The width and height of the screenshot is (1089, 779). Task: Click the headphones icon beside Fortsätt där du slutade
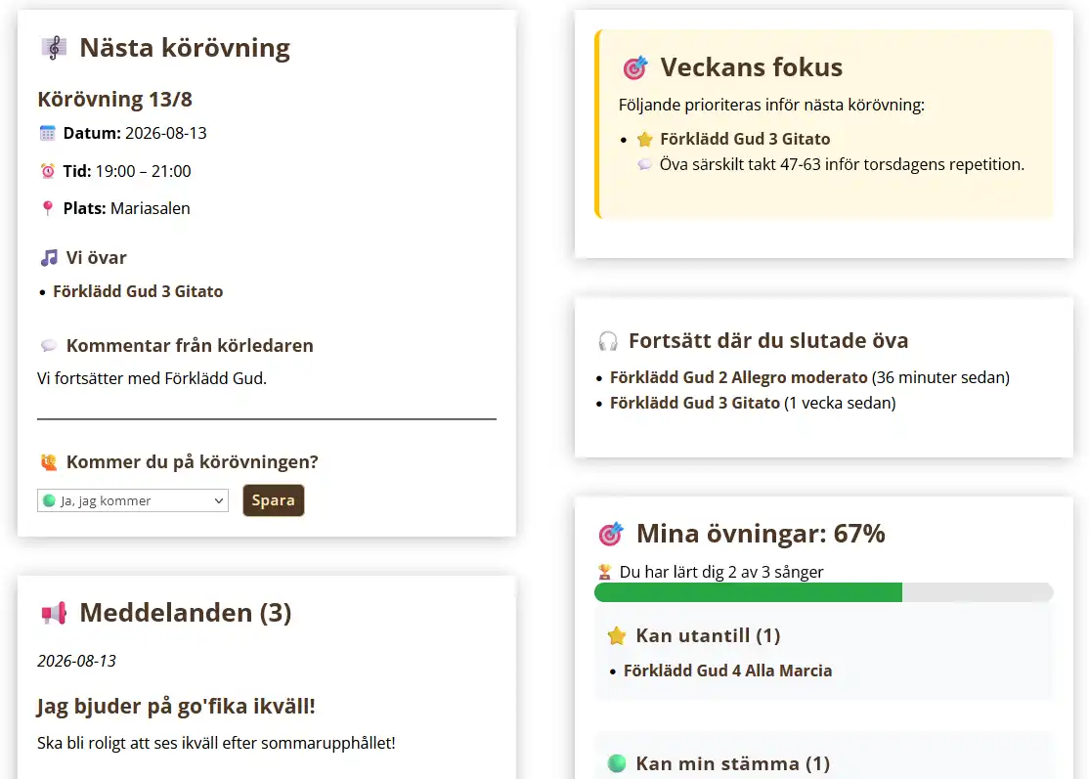coord(608,341)
